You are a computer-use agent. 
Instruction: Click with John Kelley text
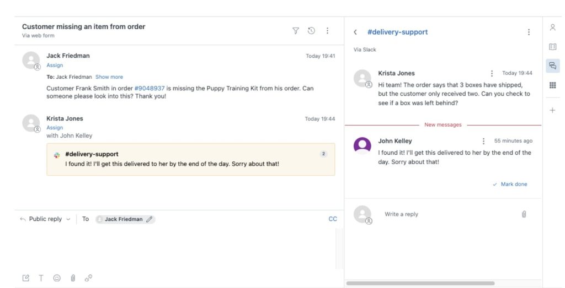tap(69, 135)
